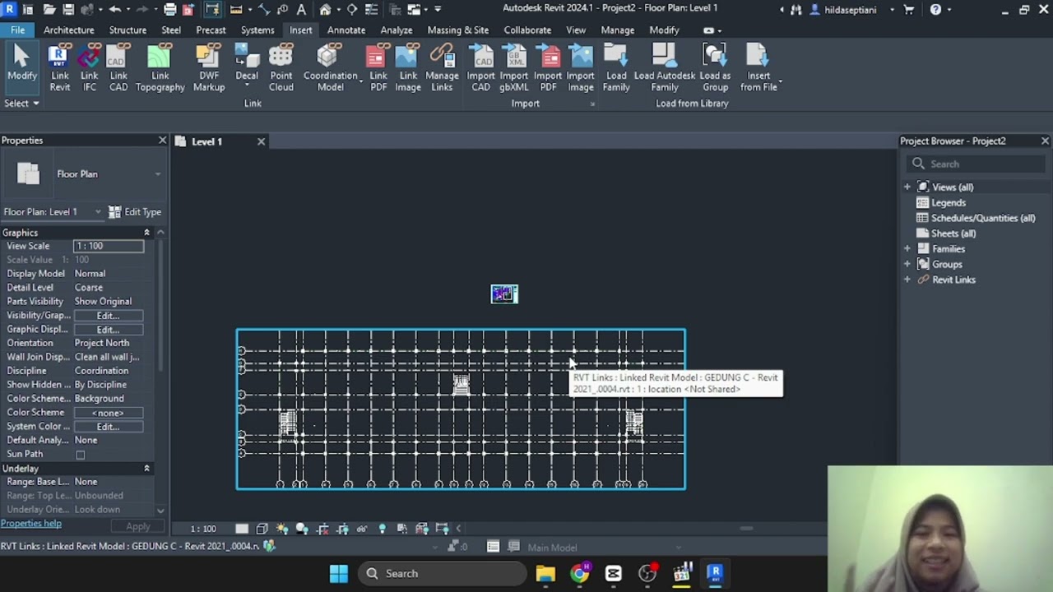Toggle Detail Level square icon in view control bar

coord(242,529)
